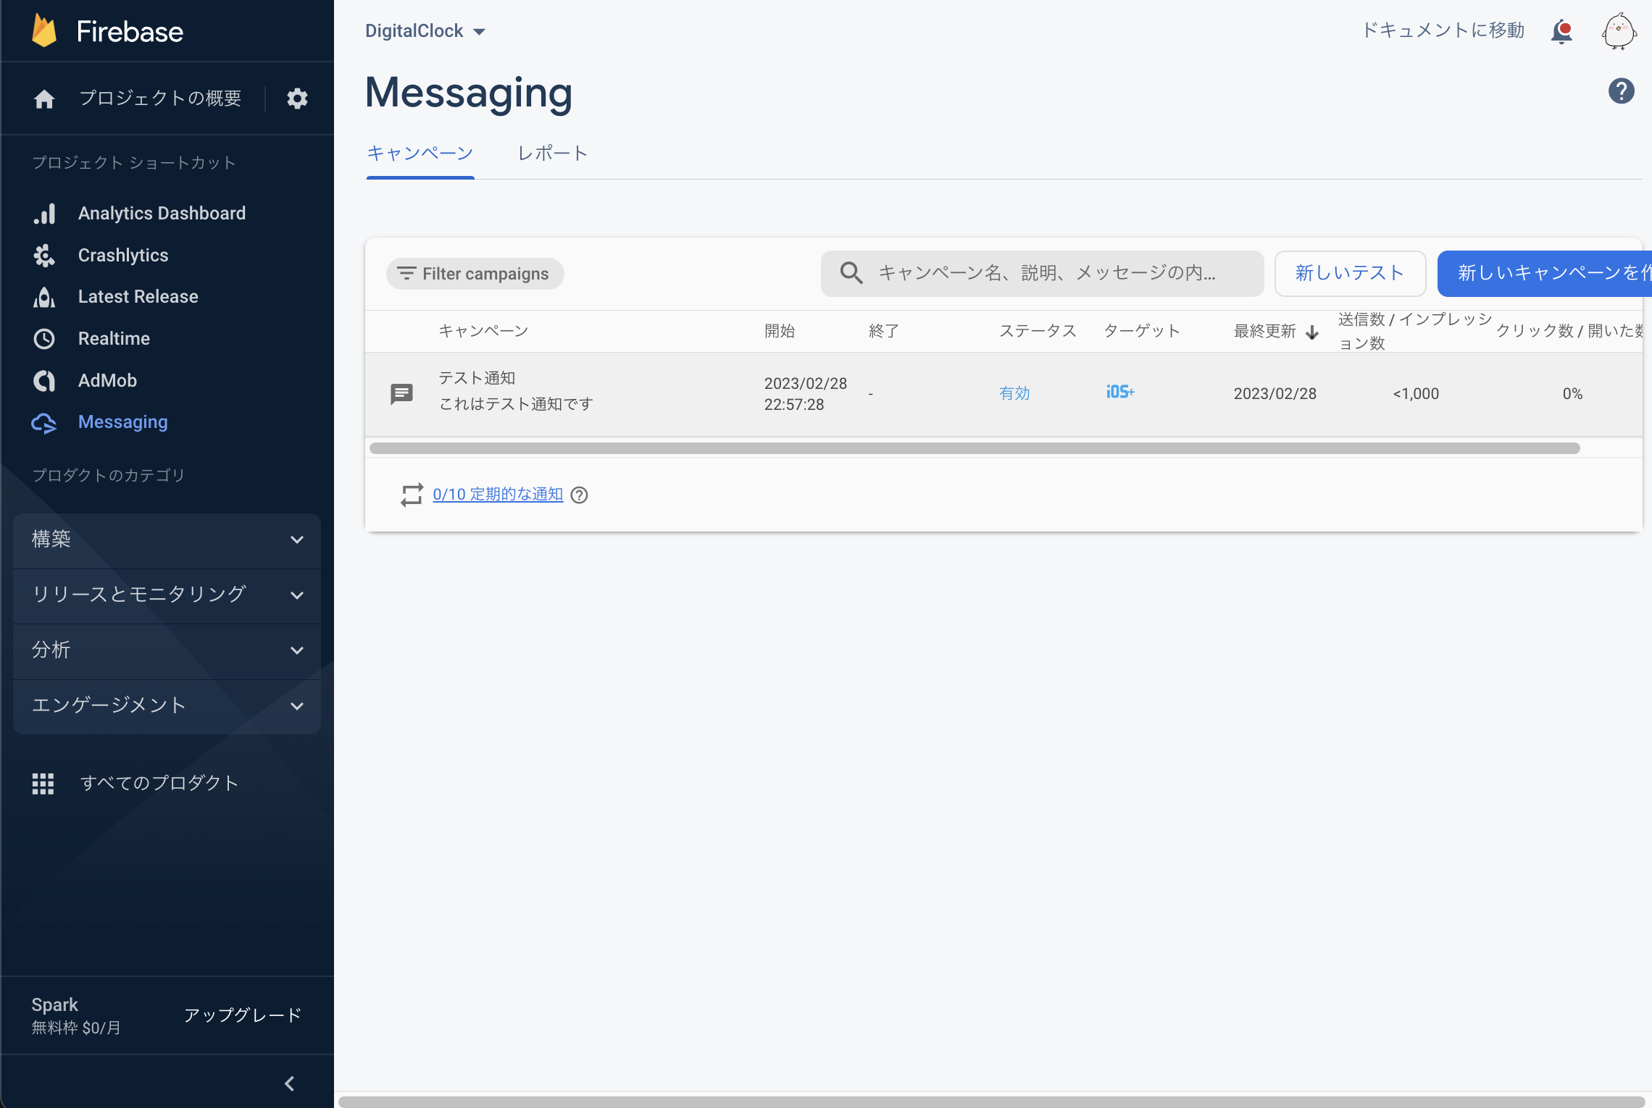The image size is (1652, 1108).
Task: Open the Analytics Dashboard shortcut
Action: [162, 213]
